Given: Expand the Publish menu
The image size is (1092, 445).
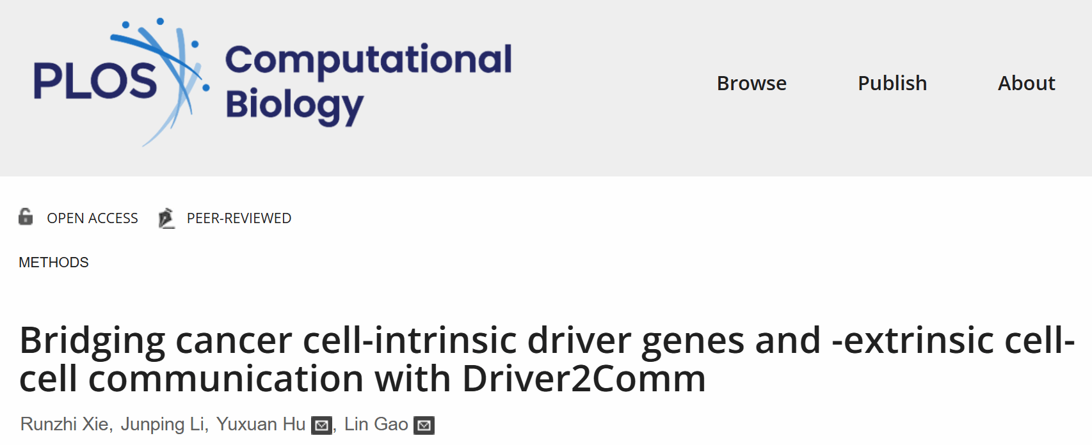Looking at the screenshot, I should click(892, 83).
